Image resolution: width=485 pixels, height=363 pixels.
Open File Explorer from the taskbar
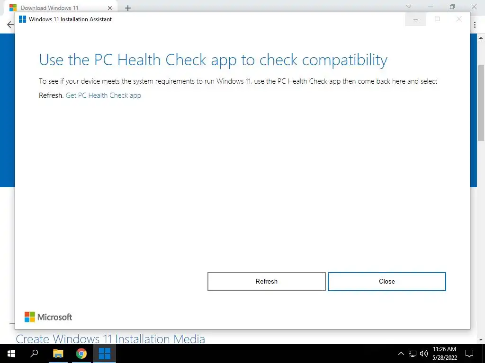click(58, 354)
